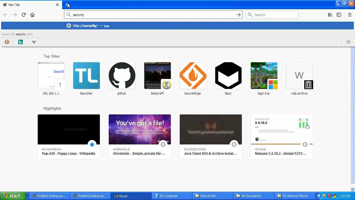The height and width of the screenshot is (200, 355).
Task: Go back with the back arrow button
Action: pyautogui.click(x=6, y=15)
